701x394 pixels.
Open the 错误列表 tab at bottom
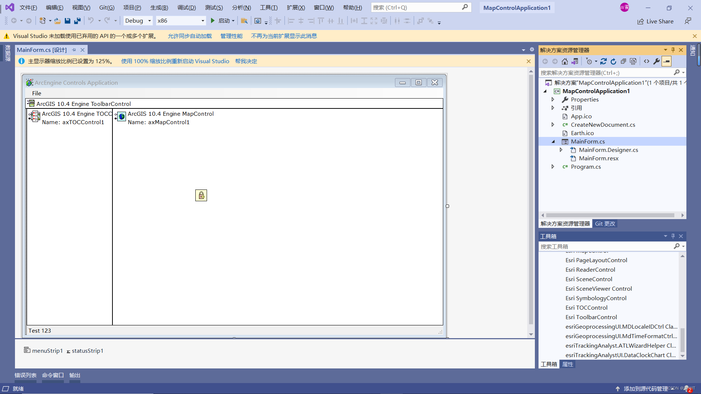[26, 375]
